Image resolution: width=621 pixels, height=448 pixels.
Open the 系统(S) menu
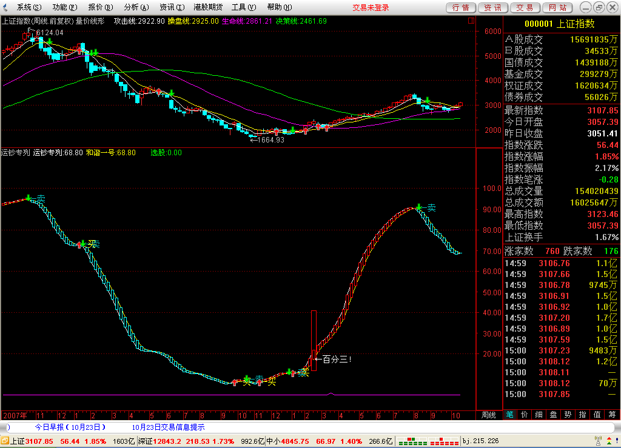[x=29, y=7]
